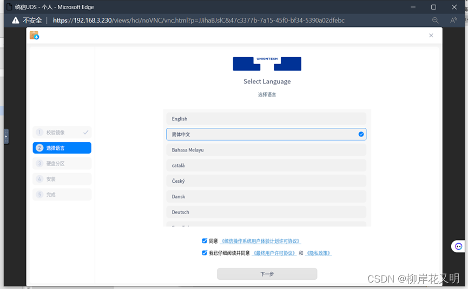Viewport: 468px width, 289px height.
Task: Click the read aloud icon in address bar
Action: pos(453,20)
